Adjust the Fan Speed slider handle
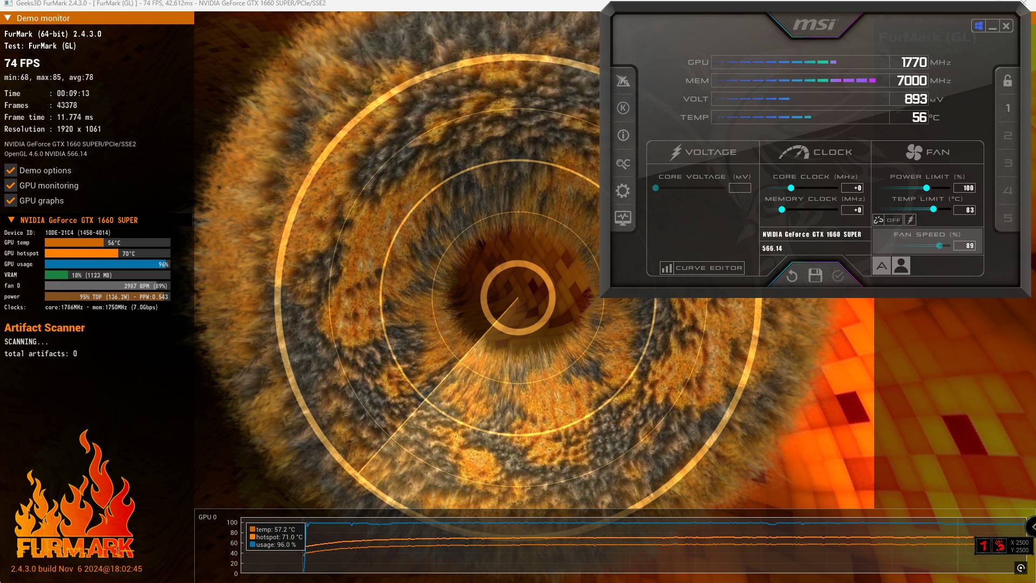The image size is (1036, 583). 939,246
